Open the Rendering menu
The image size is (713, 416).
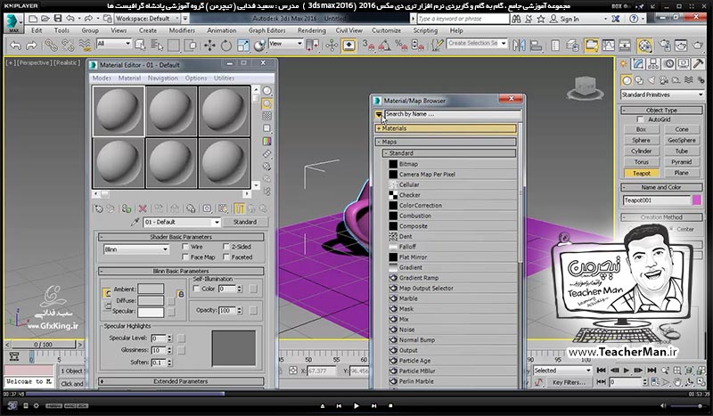click(311, 30)
